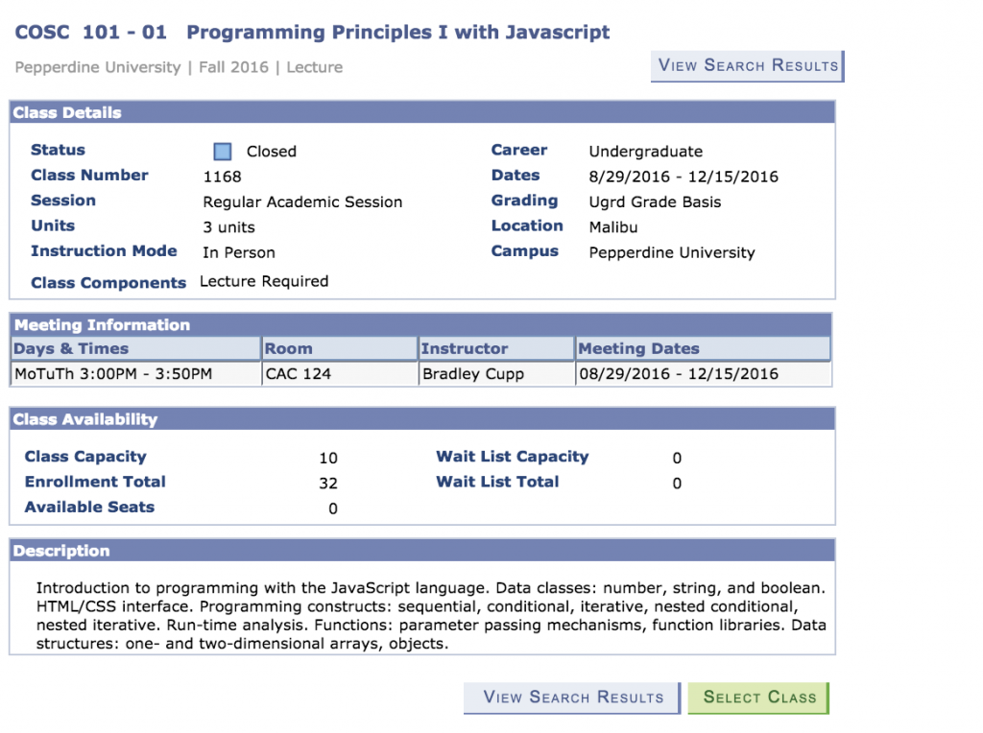
Task: Click the green Select Class button
Action: 758,698
